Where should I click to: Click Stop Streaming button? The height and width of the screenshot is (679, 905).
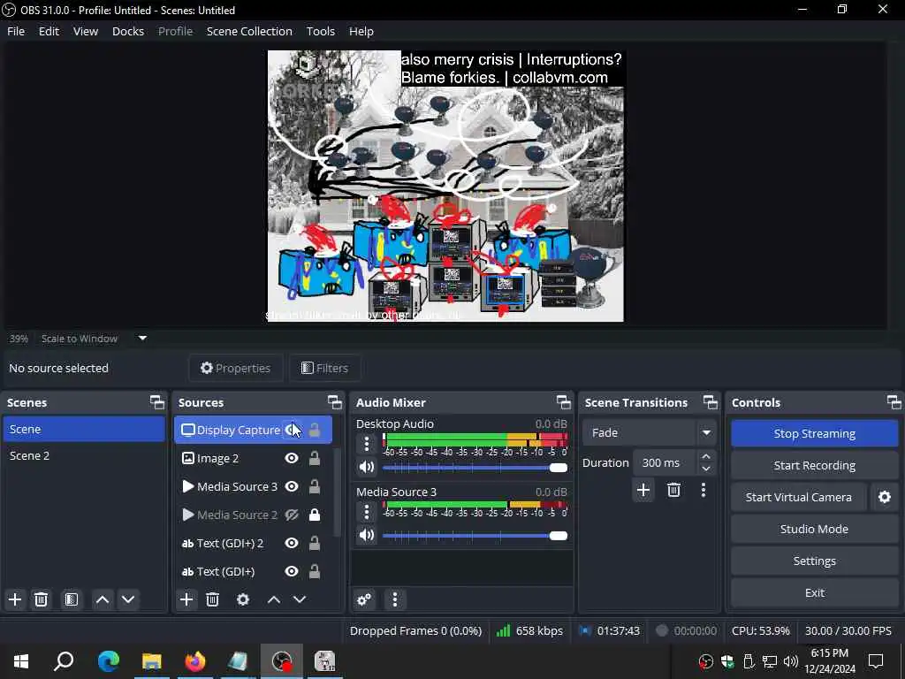[814, 433]
